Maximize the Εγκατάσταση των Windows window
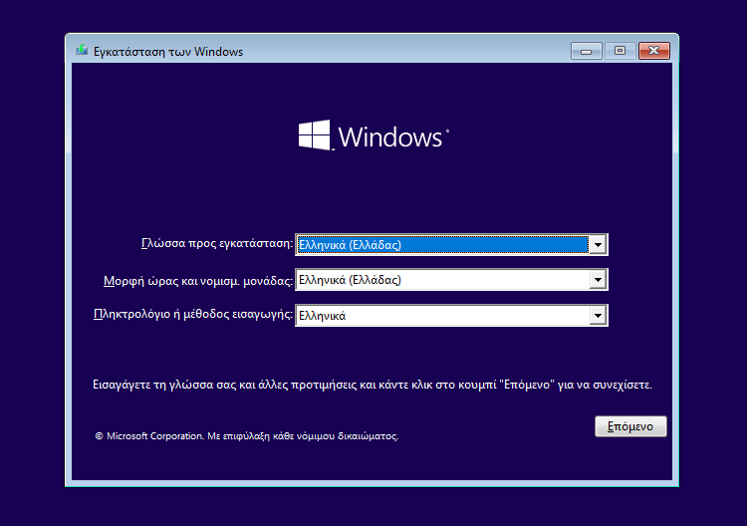Image resolution: width=747 pixels, height=526 pixels. coord(620,51)
